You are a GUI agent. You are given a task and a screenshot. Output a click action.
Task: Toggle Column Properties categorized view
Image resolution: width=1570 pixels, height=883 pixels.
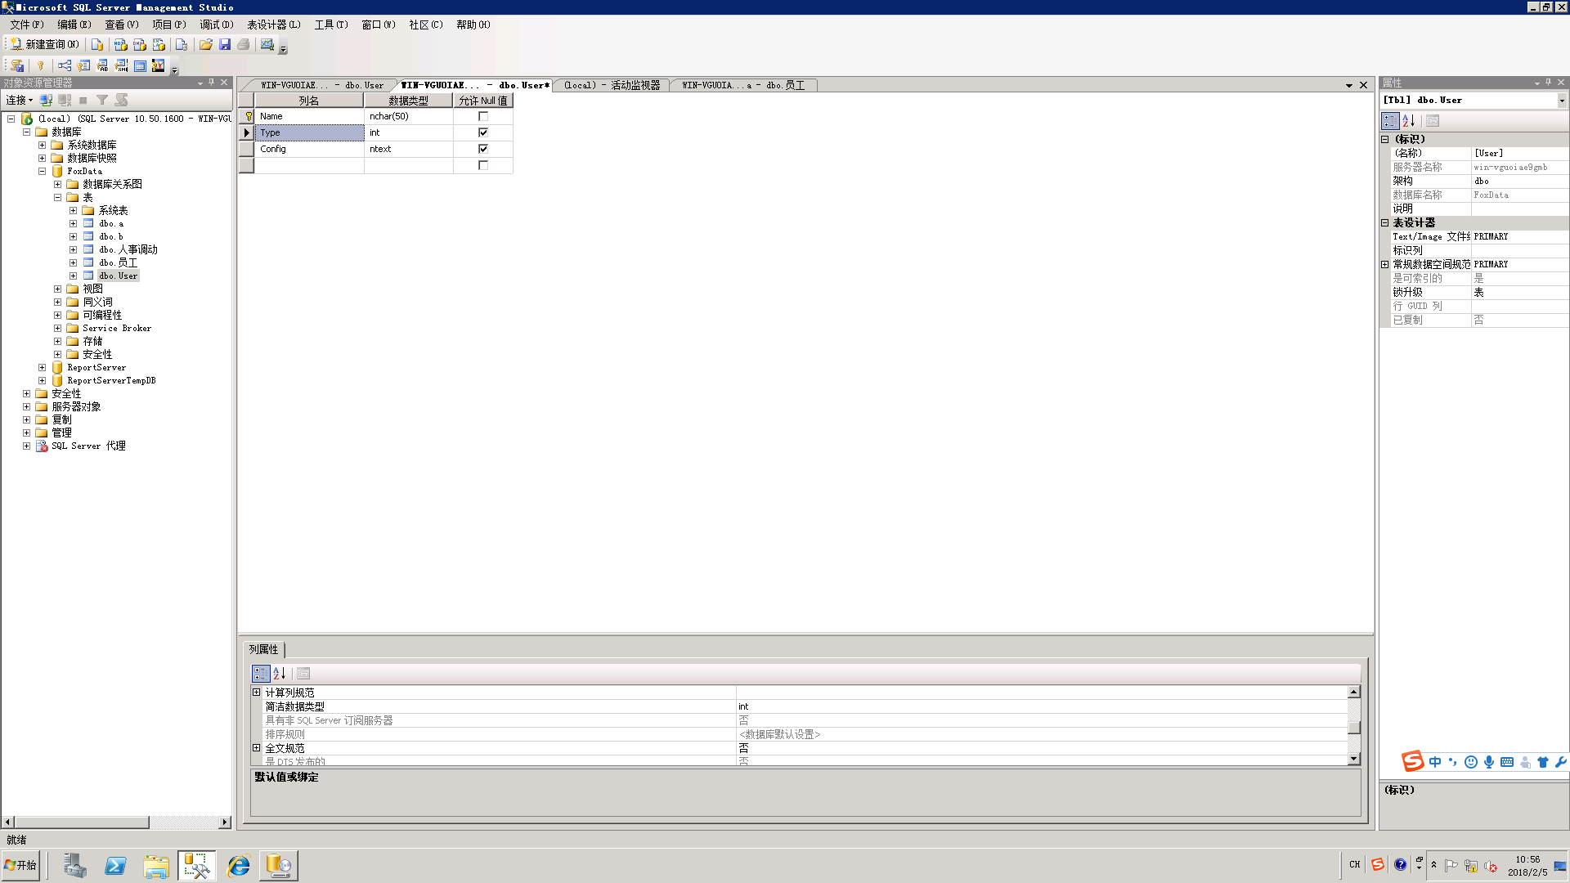(x=261, y=674)
